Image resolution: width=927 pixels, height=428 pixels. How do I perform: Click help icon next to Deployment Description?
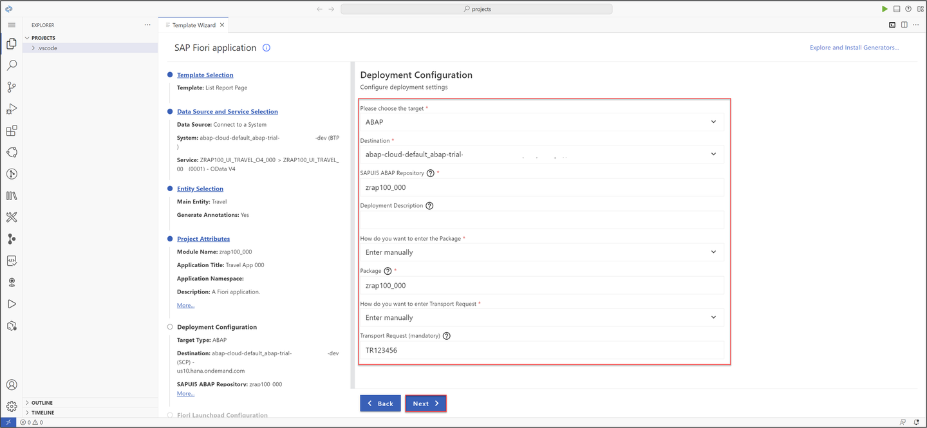[x=429, y=206]
